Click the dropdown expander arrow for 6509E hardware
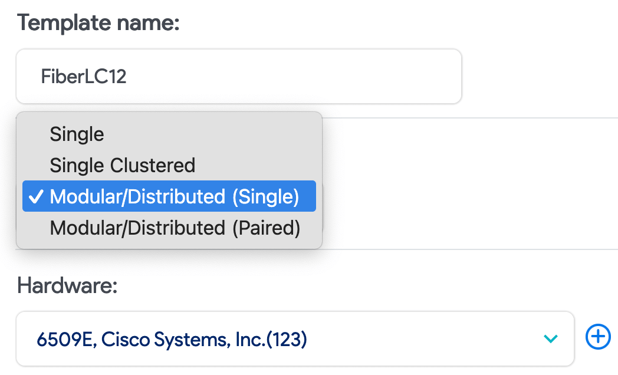This screenshot has width=618, height=375. (x=551, y=339)
